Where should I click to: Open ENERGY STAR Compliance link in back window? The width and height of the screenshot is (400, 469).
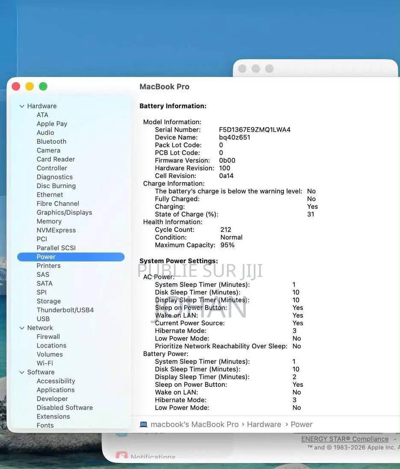click(x=345, y=439)
